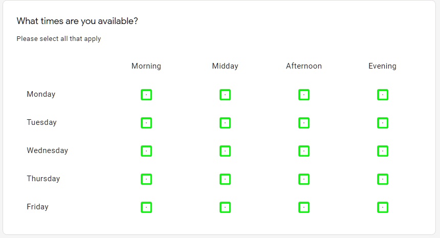Tick the Thursday Midday checkbox

click(225, 179)
